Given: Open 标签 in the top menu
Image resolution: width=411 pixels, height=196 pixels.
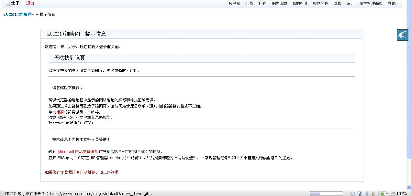Looking at the screenshot, I should (x=262, y=4).
